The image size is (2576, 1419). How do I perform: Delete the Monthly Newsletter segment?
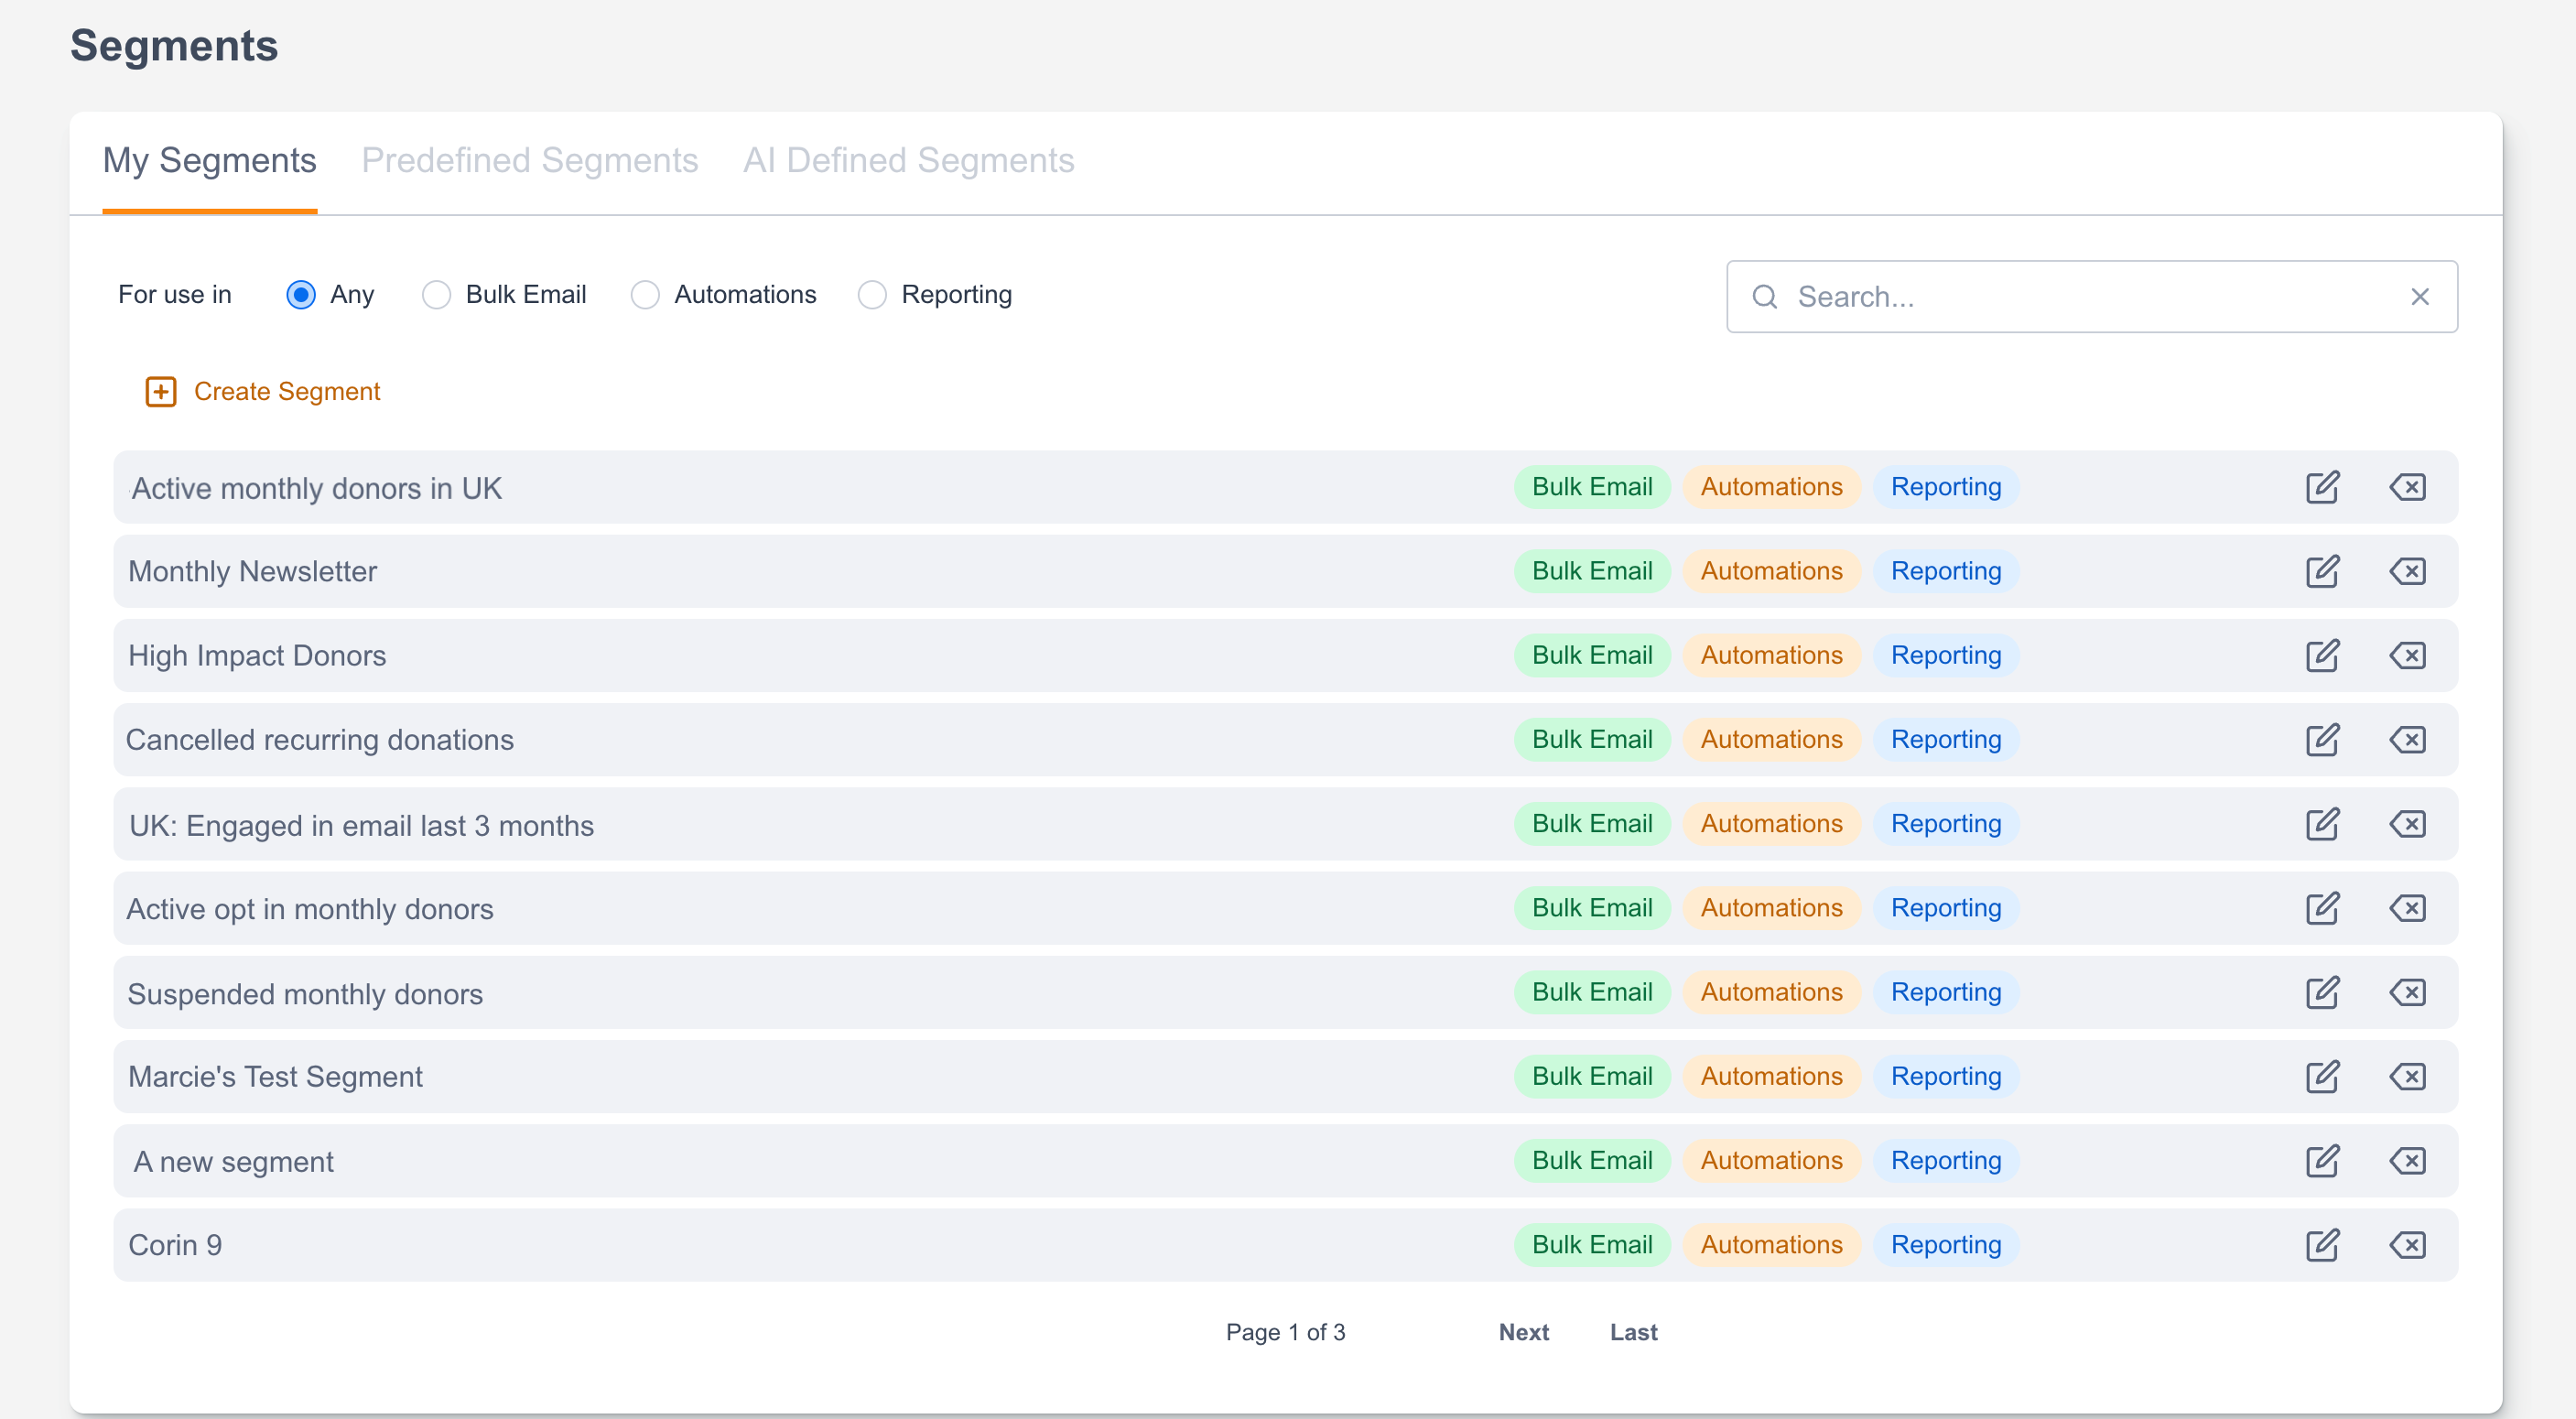[x=2407, y=571]
